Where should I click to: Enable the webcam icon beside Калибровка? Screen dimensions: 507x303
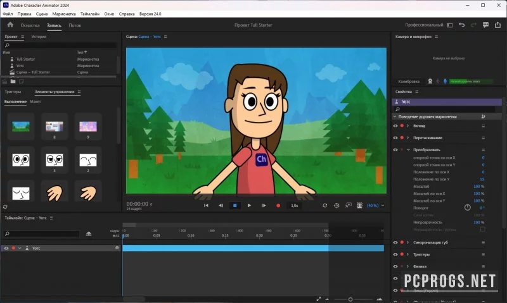430,82
